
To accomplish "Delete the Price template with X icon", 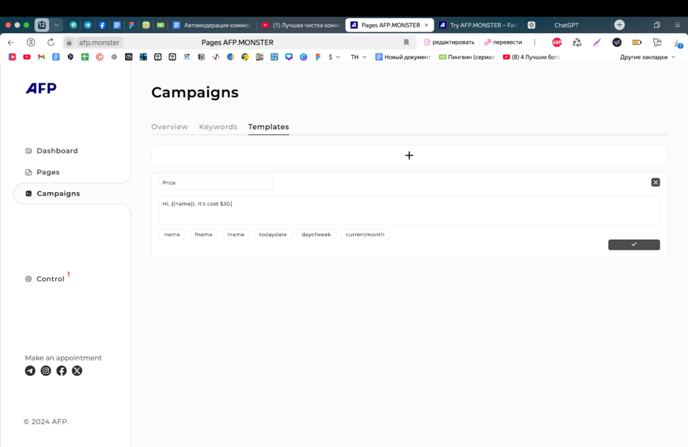I will tap(655, 182).
